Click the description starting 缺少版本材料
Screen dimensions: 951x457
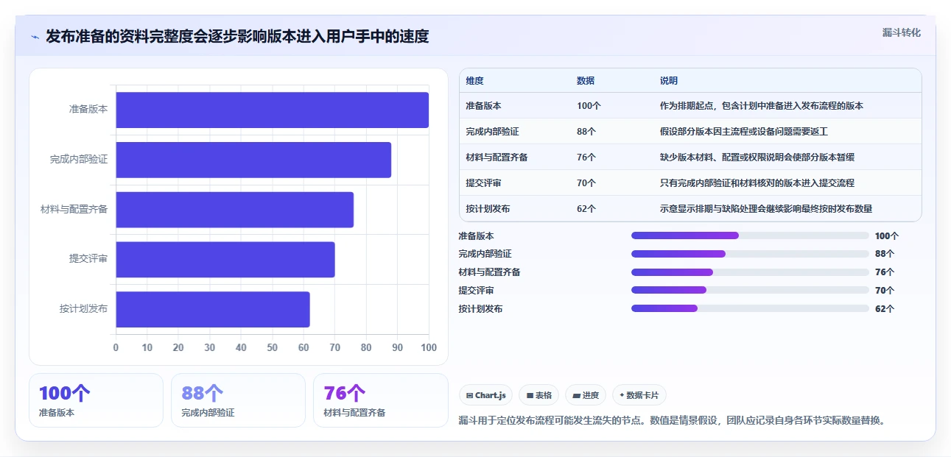pyautogui.click(x=757, y=157)
